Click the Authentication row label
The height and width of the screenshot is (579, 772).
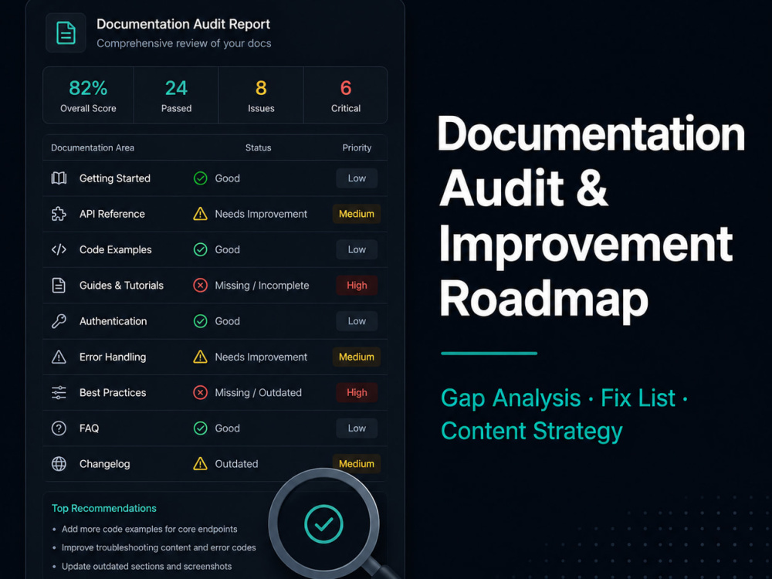113,321
